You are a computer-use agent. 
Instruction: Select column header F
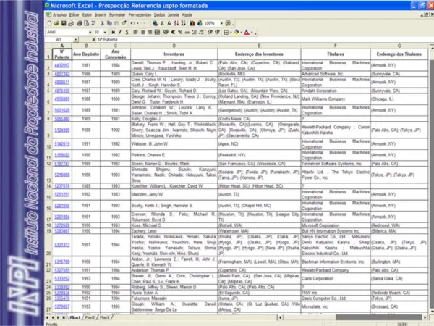(335, 46)
